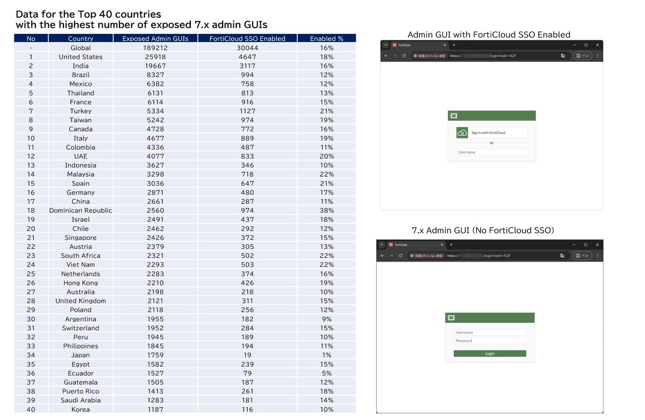Click Fortinet logo on the No FortiCloud SSO login header
645x420 pixels.
pos(451,318)
